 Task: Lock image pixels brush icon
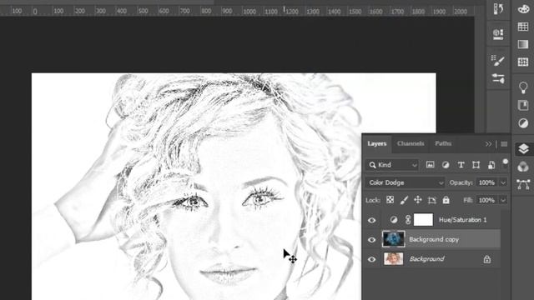(404, 200)
